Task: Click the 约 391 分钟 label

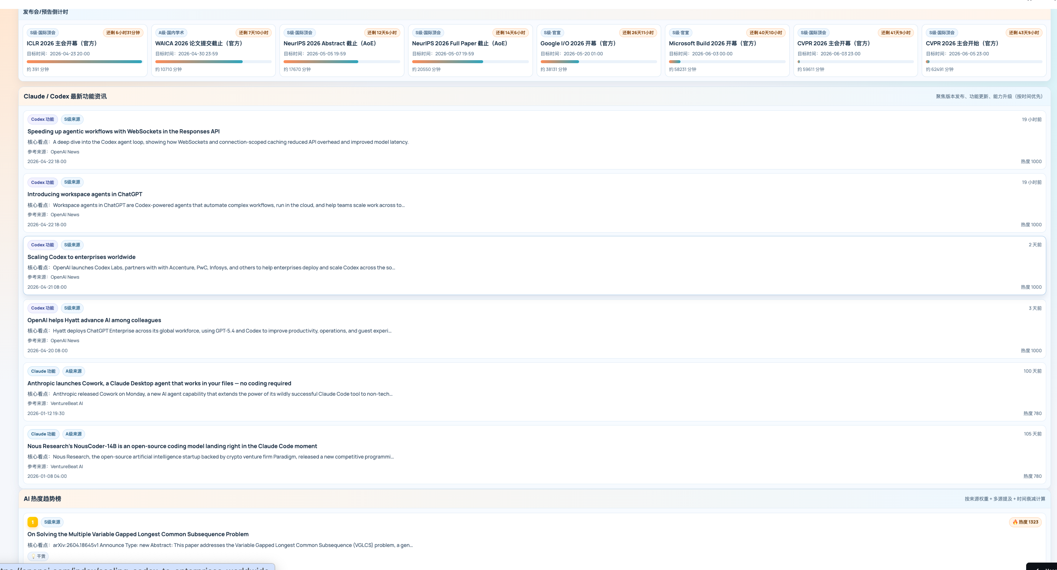Action: [x=38, y=69]
